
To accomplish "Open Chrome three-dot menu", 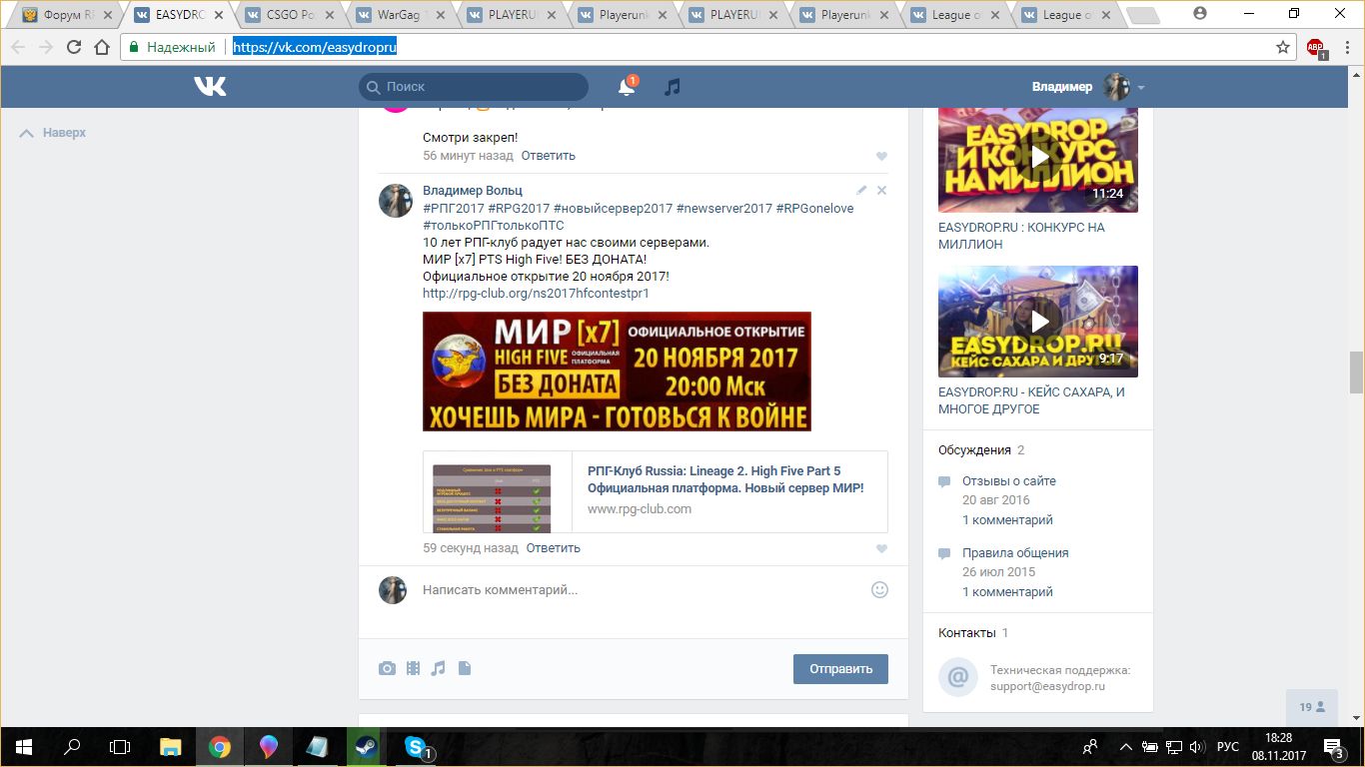I will pyautogui.click(x=1347, y=47).
